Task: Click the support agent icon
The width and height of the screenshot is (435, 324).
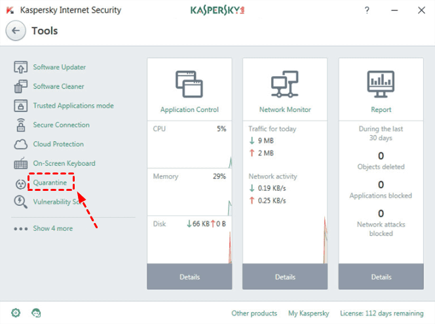Action: point(35,313)
